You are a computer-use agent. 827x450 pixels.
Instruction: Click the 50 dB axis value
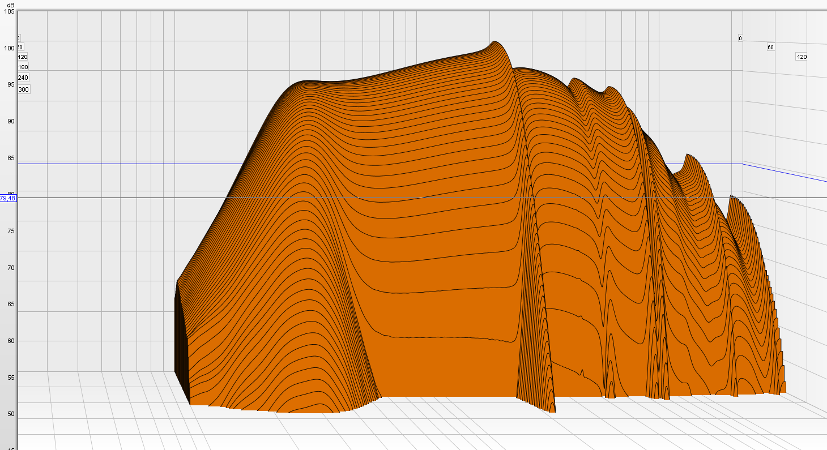(10, 414)
